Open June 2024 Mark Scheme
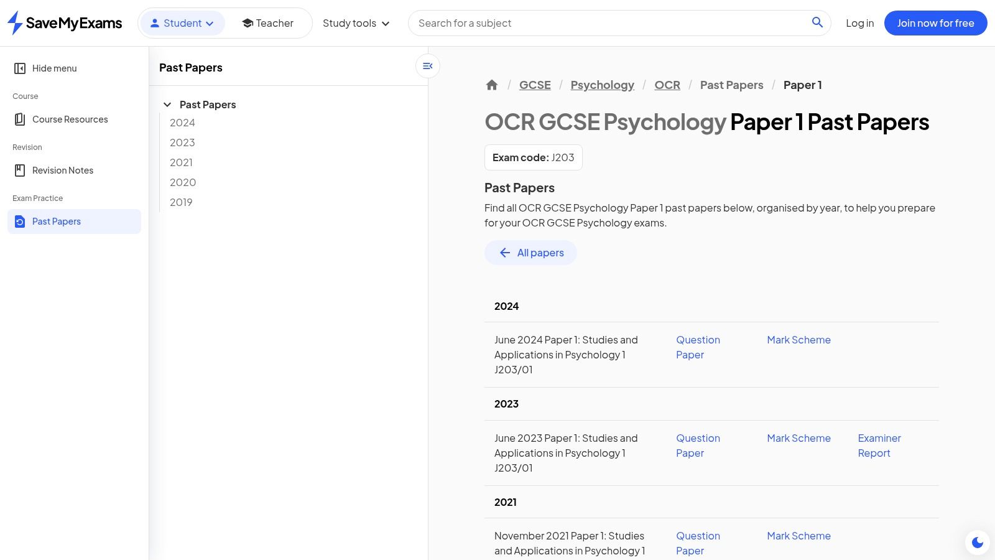This screenshot has width=995, height=560. [x=798, y=340]
